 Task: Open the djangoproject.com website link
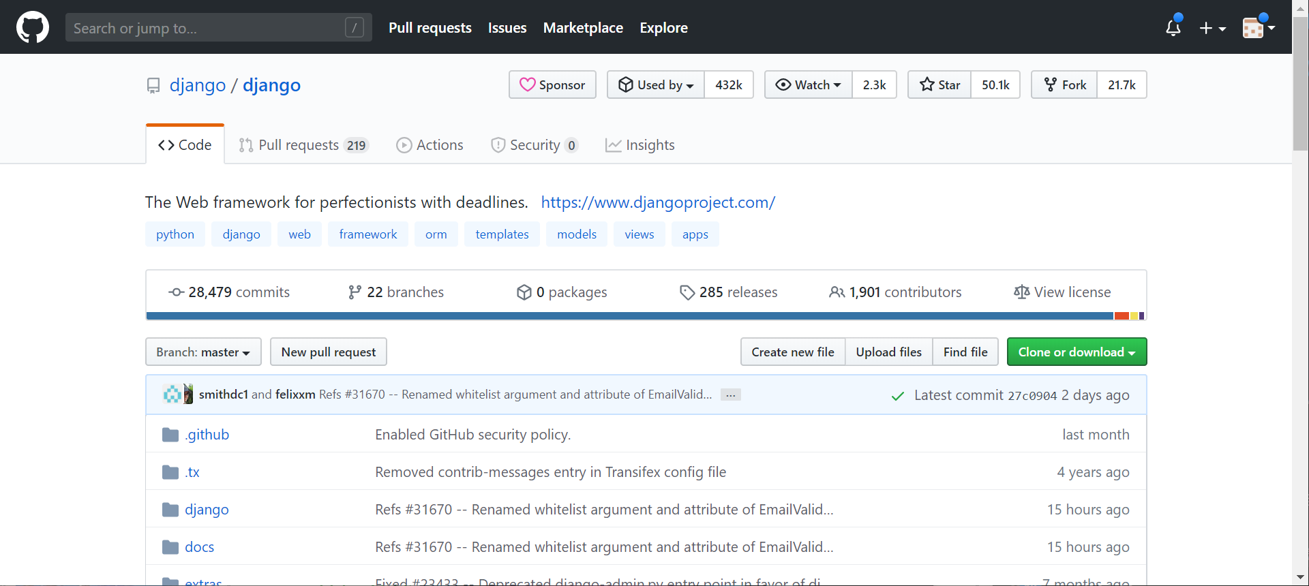coord(658,202)
